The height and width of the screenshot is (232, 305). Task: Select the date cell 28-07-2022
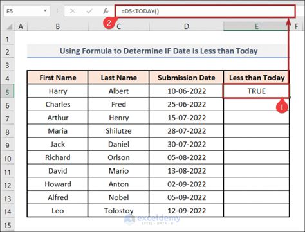[187, 131]
